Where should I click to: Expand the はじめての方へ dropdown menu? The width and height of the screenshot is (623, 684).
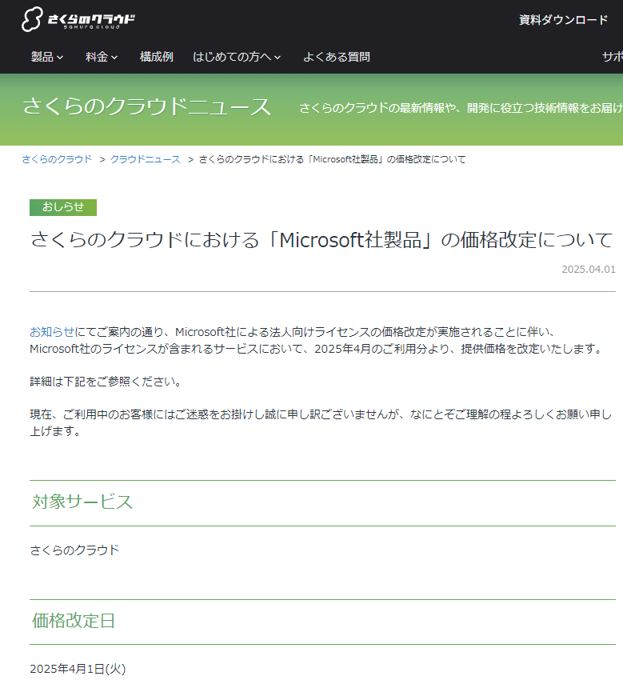click(x=237, y=57)
